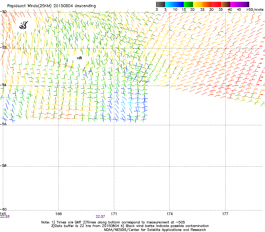
Task: Click the '165' longitude axis label
Action: [3, 214]
